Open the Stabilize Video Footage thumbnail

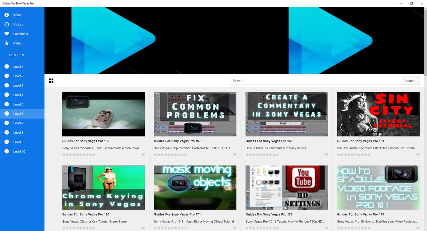[x=378, y=187]
